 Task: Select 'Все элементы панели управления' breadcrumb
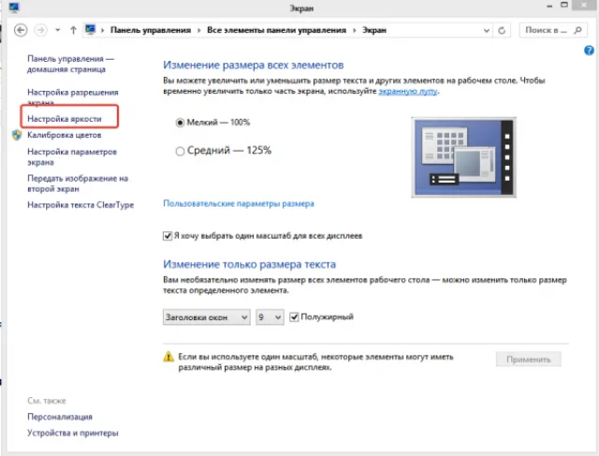click(x=277, y=30)
